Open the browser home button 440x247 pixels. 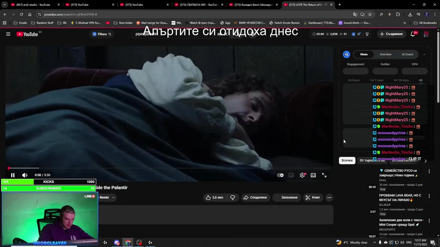click(30, 14)
